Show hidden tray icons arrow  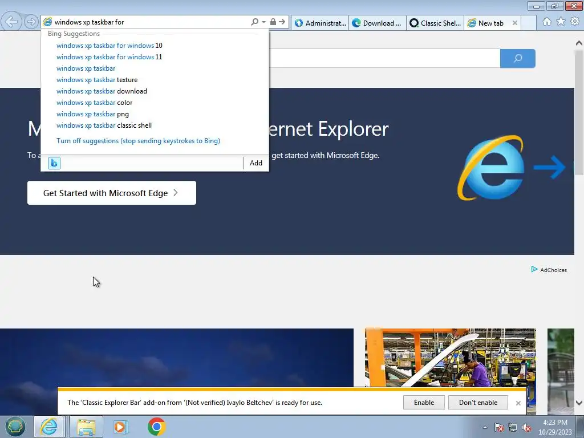click(x=485, y=427)
